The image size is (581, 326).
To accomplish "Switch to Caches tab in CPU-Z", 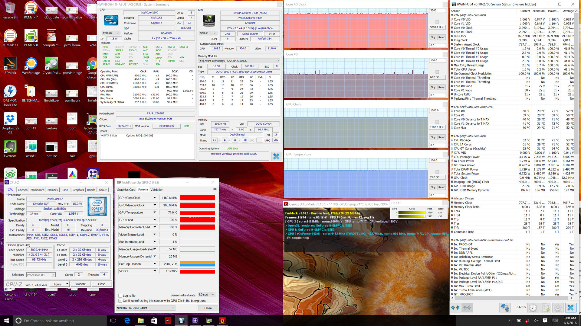I will click(23, 190).
